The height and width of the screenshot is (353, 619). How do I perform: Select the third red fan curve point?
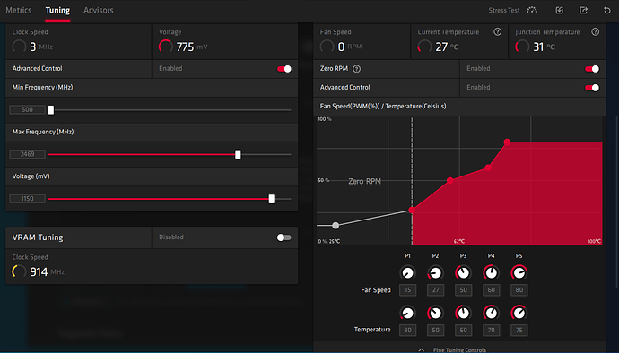[x=488, y=168]
